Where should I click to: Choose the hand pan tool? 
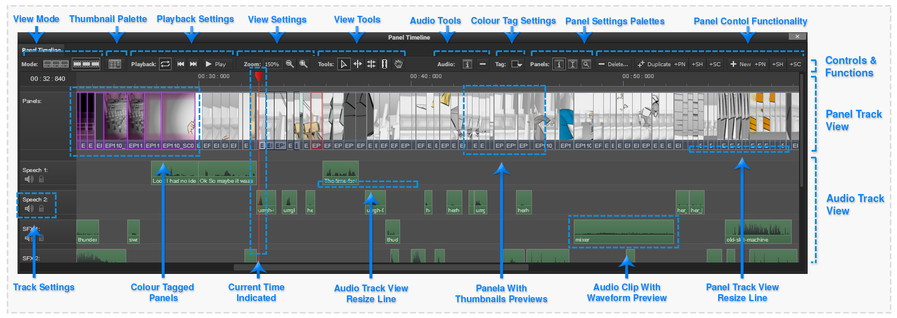(398, 64)
